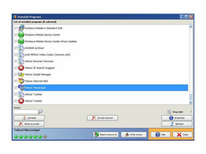
Task: Open the View style dropdown arrow
Action: coord(191,112)
